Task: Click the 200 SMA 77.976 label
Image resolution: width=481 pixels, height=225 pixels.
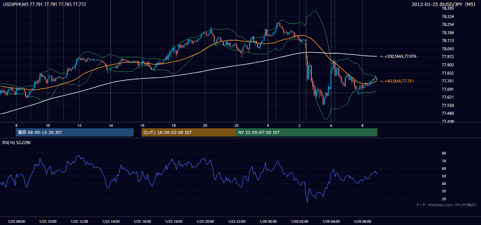Action: click(398, 56)
